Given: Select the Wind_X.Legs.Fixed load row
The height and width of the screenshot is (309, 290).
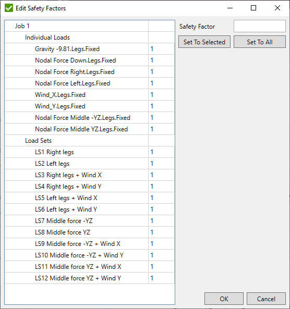Looking at the screenshot, I should 90,95.
